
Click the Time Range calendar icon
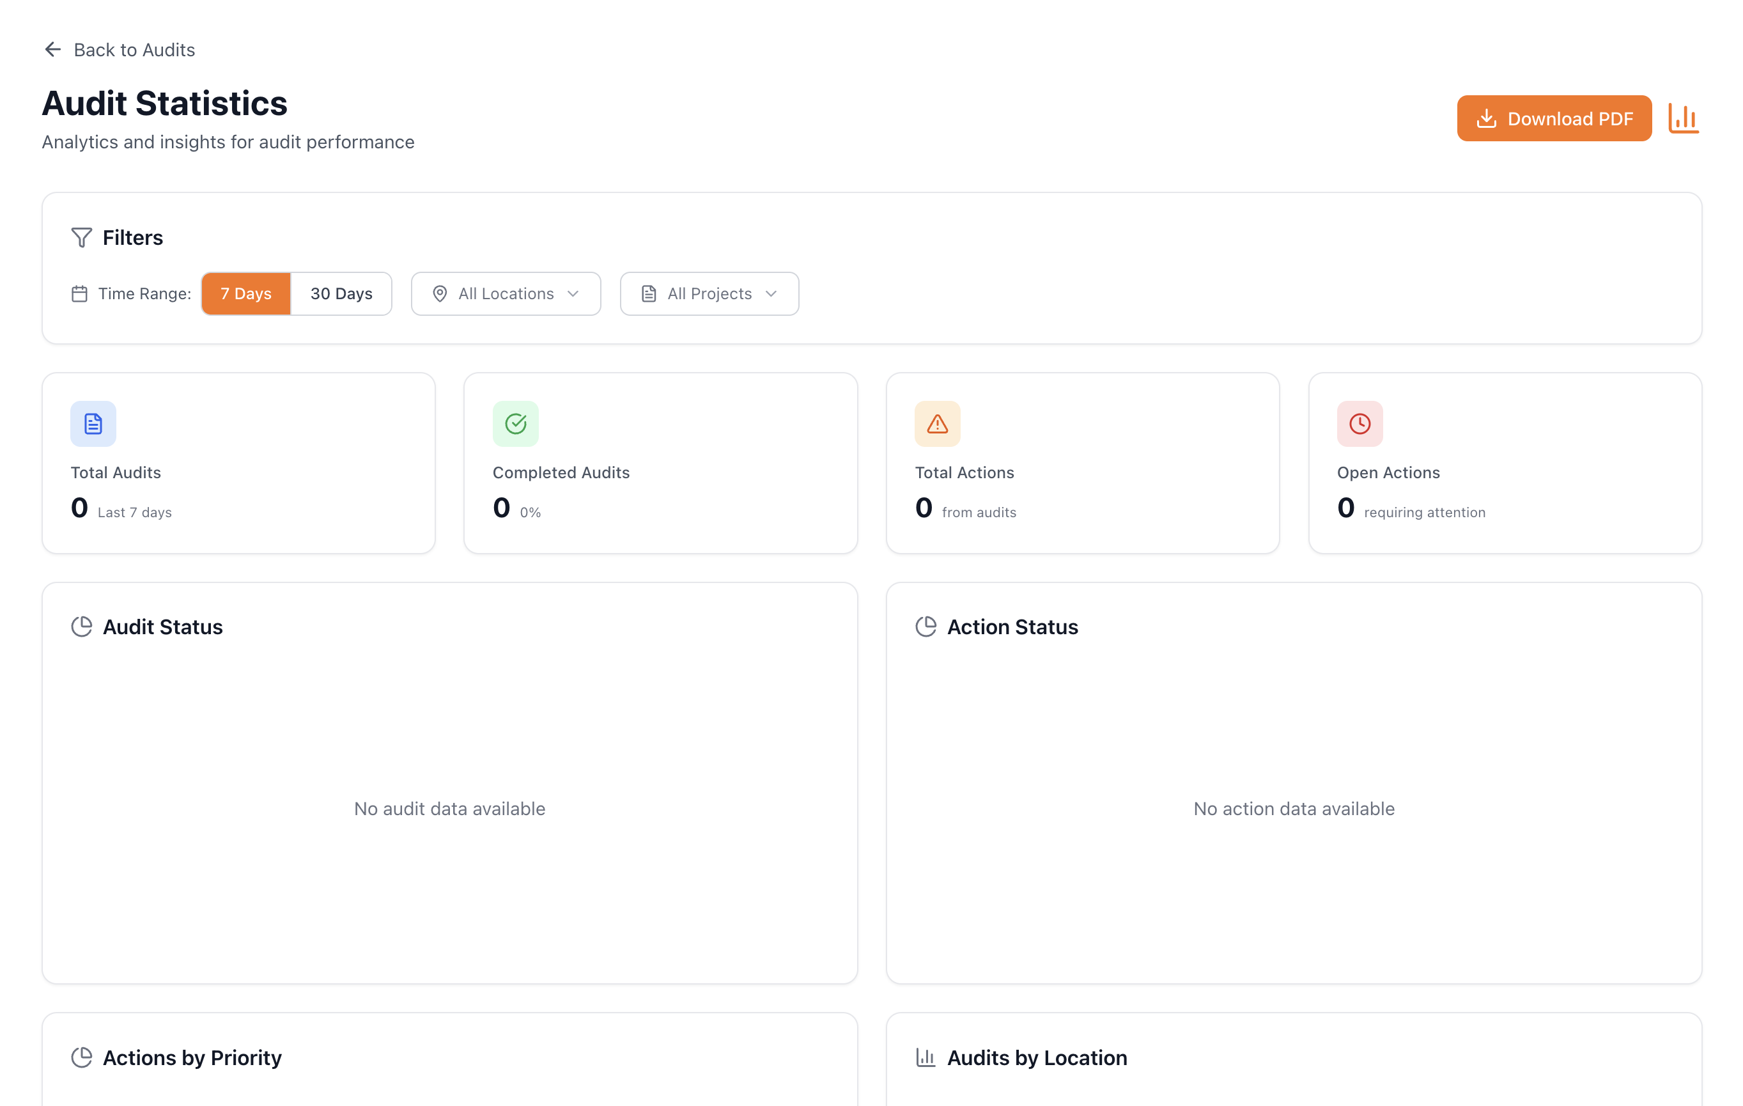pyautogui.click(x=80, y=294)
